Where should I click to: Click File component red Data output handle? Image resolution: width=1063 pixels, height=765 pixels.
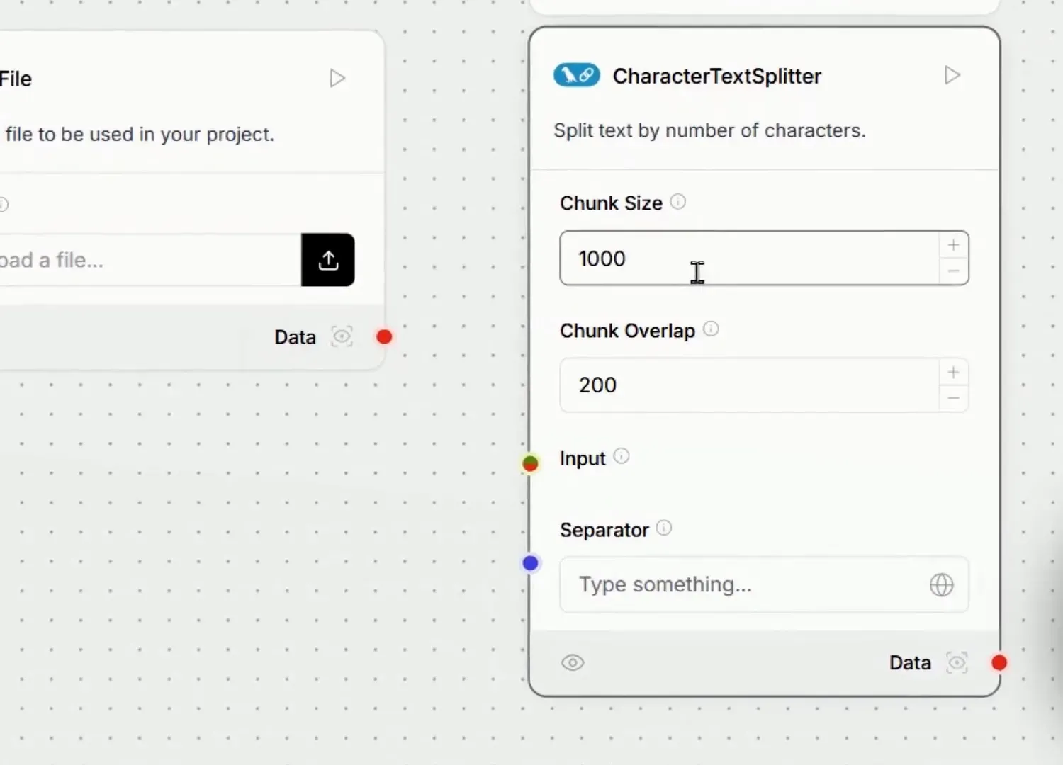click(x=384, y=336)
